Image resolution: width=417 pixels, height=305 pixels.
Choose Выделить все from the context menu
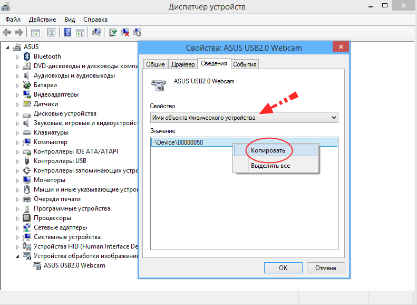coord(270,166)
